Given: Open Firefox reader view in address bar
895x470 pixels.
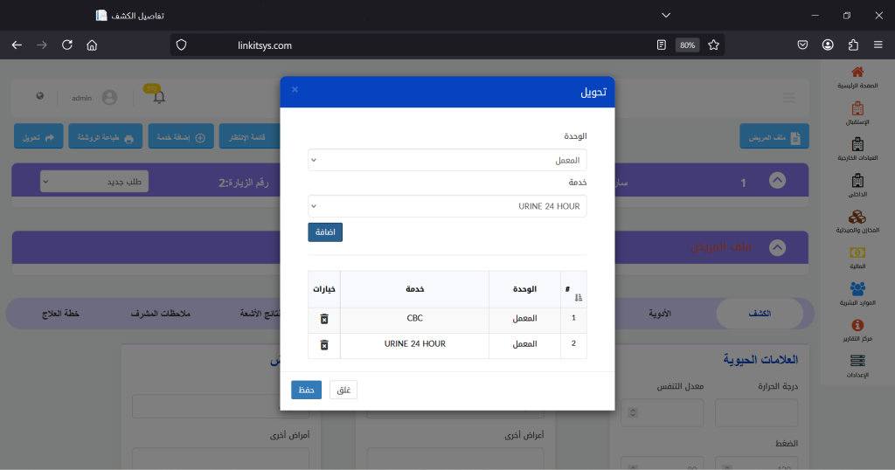Looking at the screenshot, I should (662, 45).
